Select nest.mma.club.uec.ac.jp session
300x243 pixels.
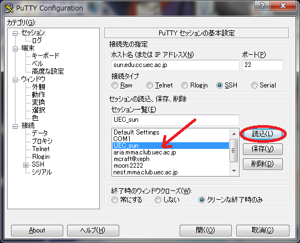click(x=171, y=172)
